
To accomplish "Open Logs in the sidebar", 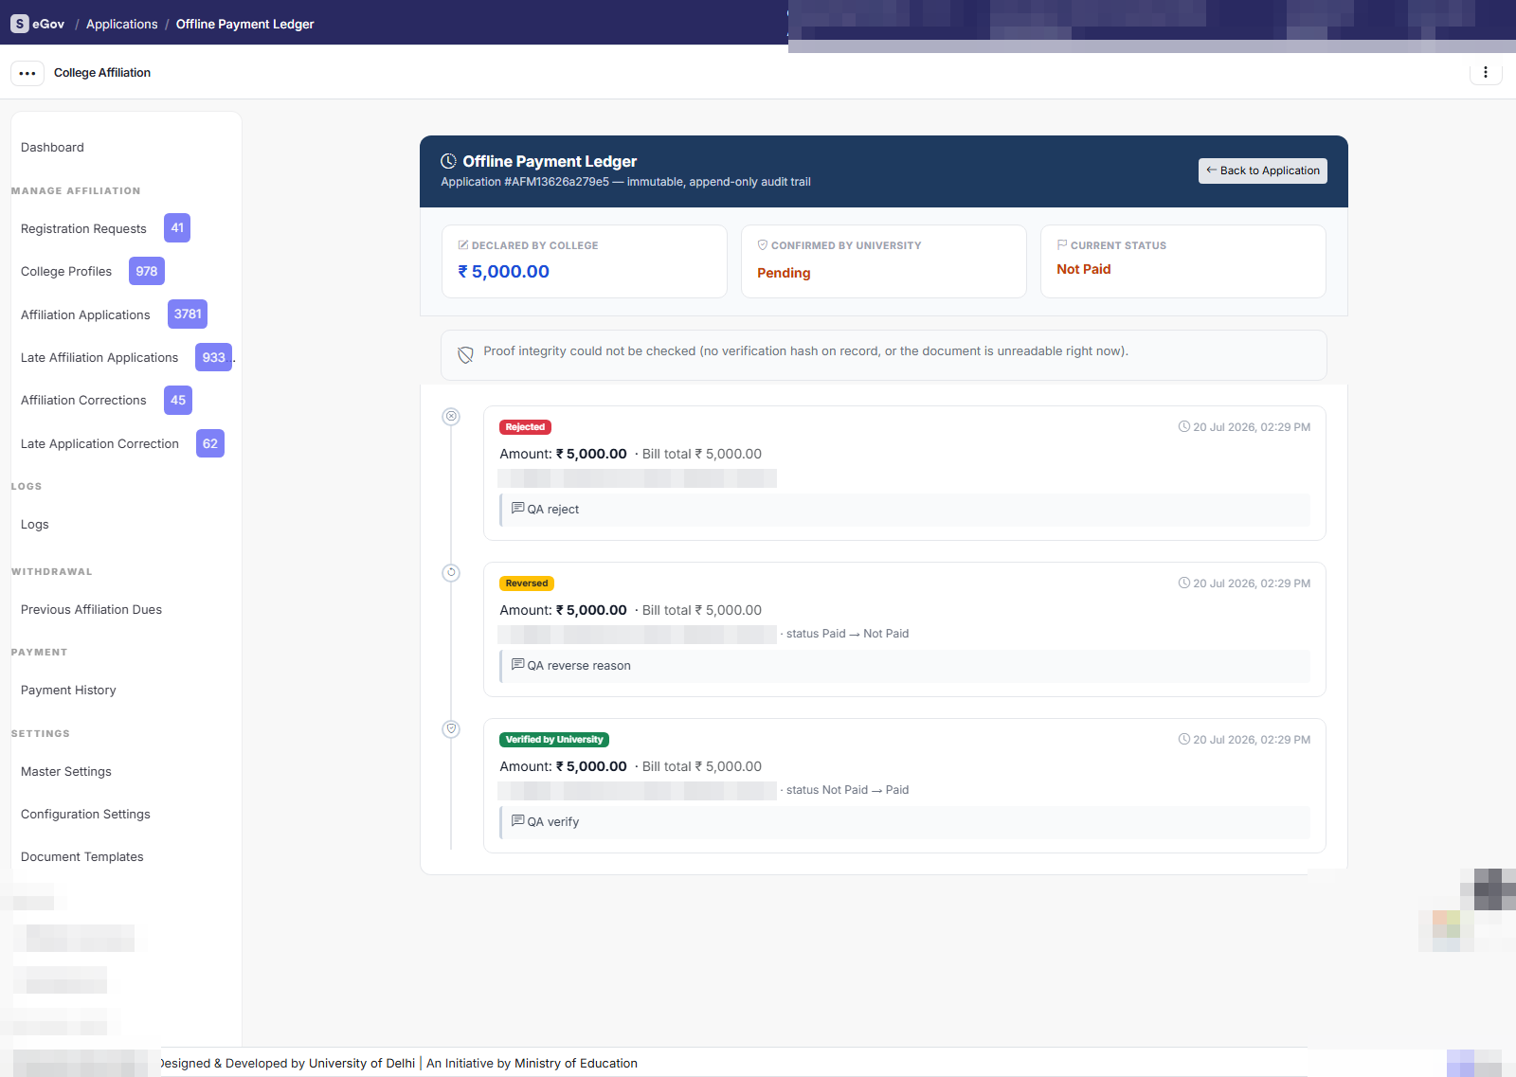I will pyautogui.click(x=35, y=525).
